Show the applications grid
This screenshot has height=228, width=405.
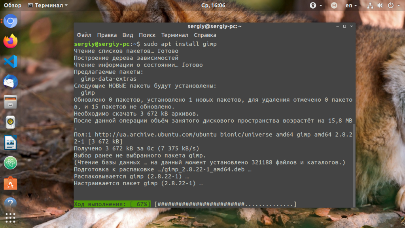pos(10,218)
